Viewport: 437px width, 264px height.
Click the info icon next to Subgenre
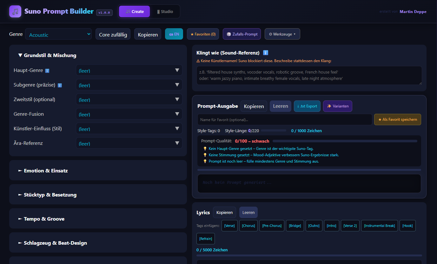[x=60, y=85]
